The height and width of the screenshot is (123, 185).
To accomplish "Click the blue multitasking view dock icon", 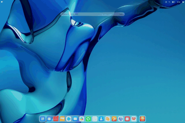I will click(49, 119).
